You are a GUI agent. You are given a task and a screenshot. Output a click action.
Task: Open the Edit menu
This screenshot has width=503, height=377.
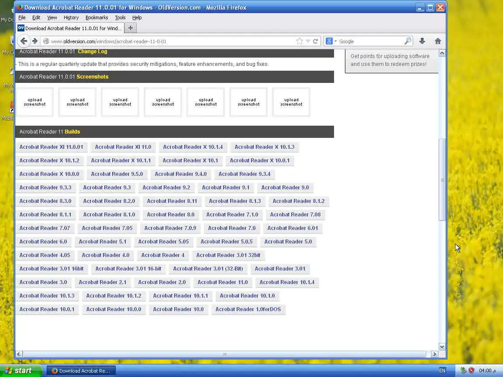pos(36,17)
